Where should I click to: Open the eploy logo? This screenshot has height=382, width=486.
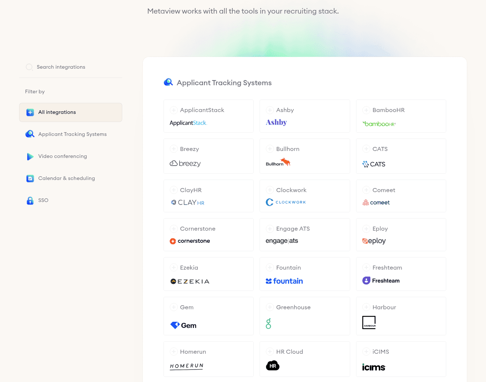pos(374,241)
